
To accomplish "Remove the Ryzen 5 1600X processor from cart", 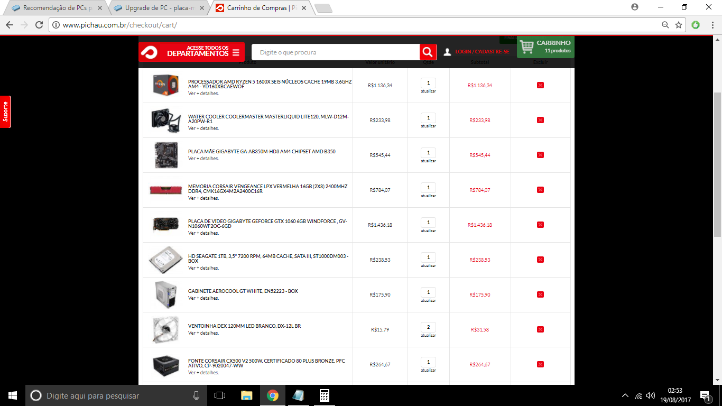I will click(x=540, y=85).
